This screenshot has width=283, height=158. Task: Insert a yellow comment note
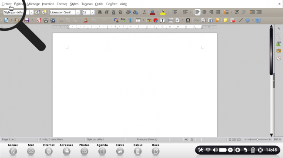point(226,20)
